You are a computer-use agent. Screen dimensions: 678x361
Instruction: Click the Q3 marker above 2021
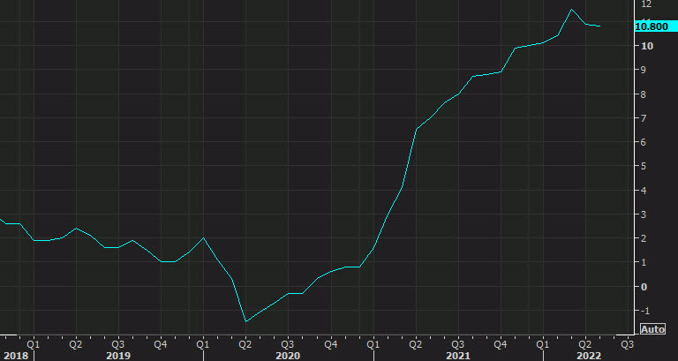click(x=457, y=344)
